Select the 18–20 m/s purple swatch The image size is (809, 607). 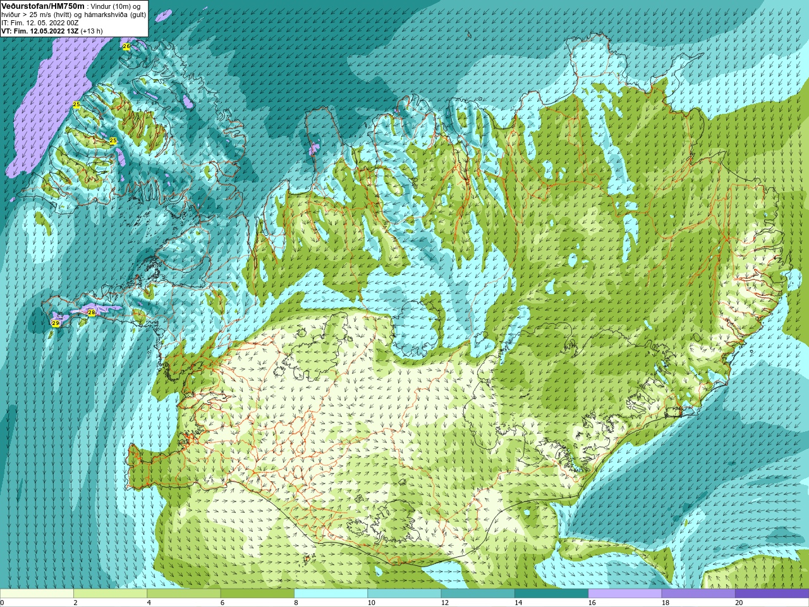698,594
